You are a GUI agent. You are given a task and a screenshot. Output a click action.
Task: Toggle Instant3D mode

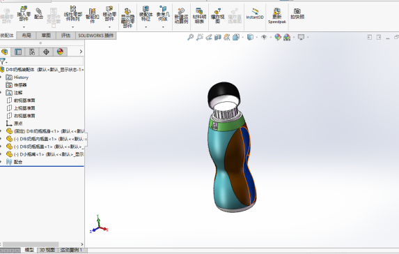255,13
